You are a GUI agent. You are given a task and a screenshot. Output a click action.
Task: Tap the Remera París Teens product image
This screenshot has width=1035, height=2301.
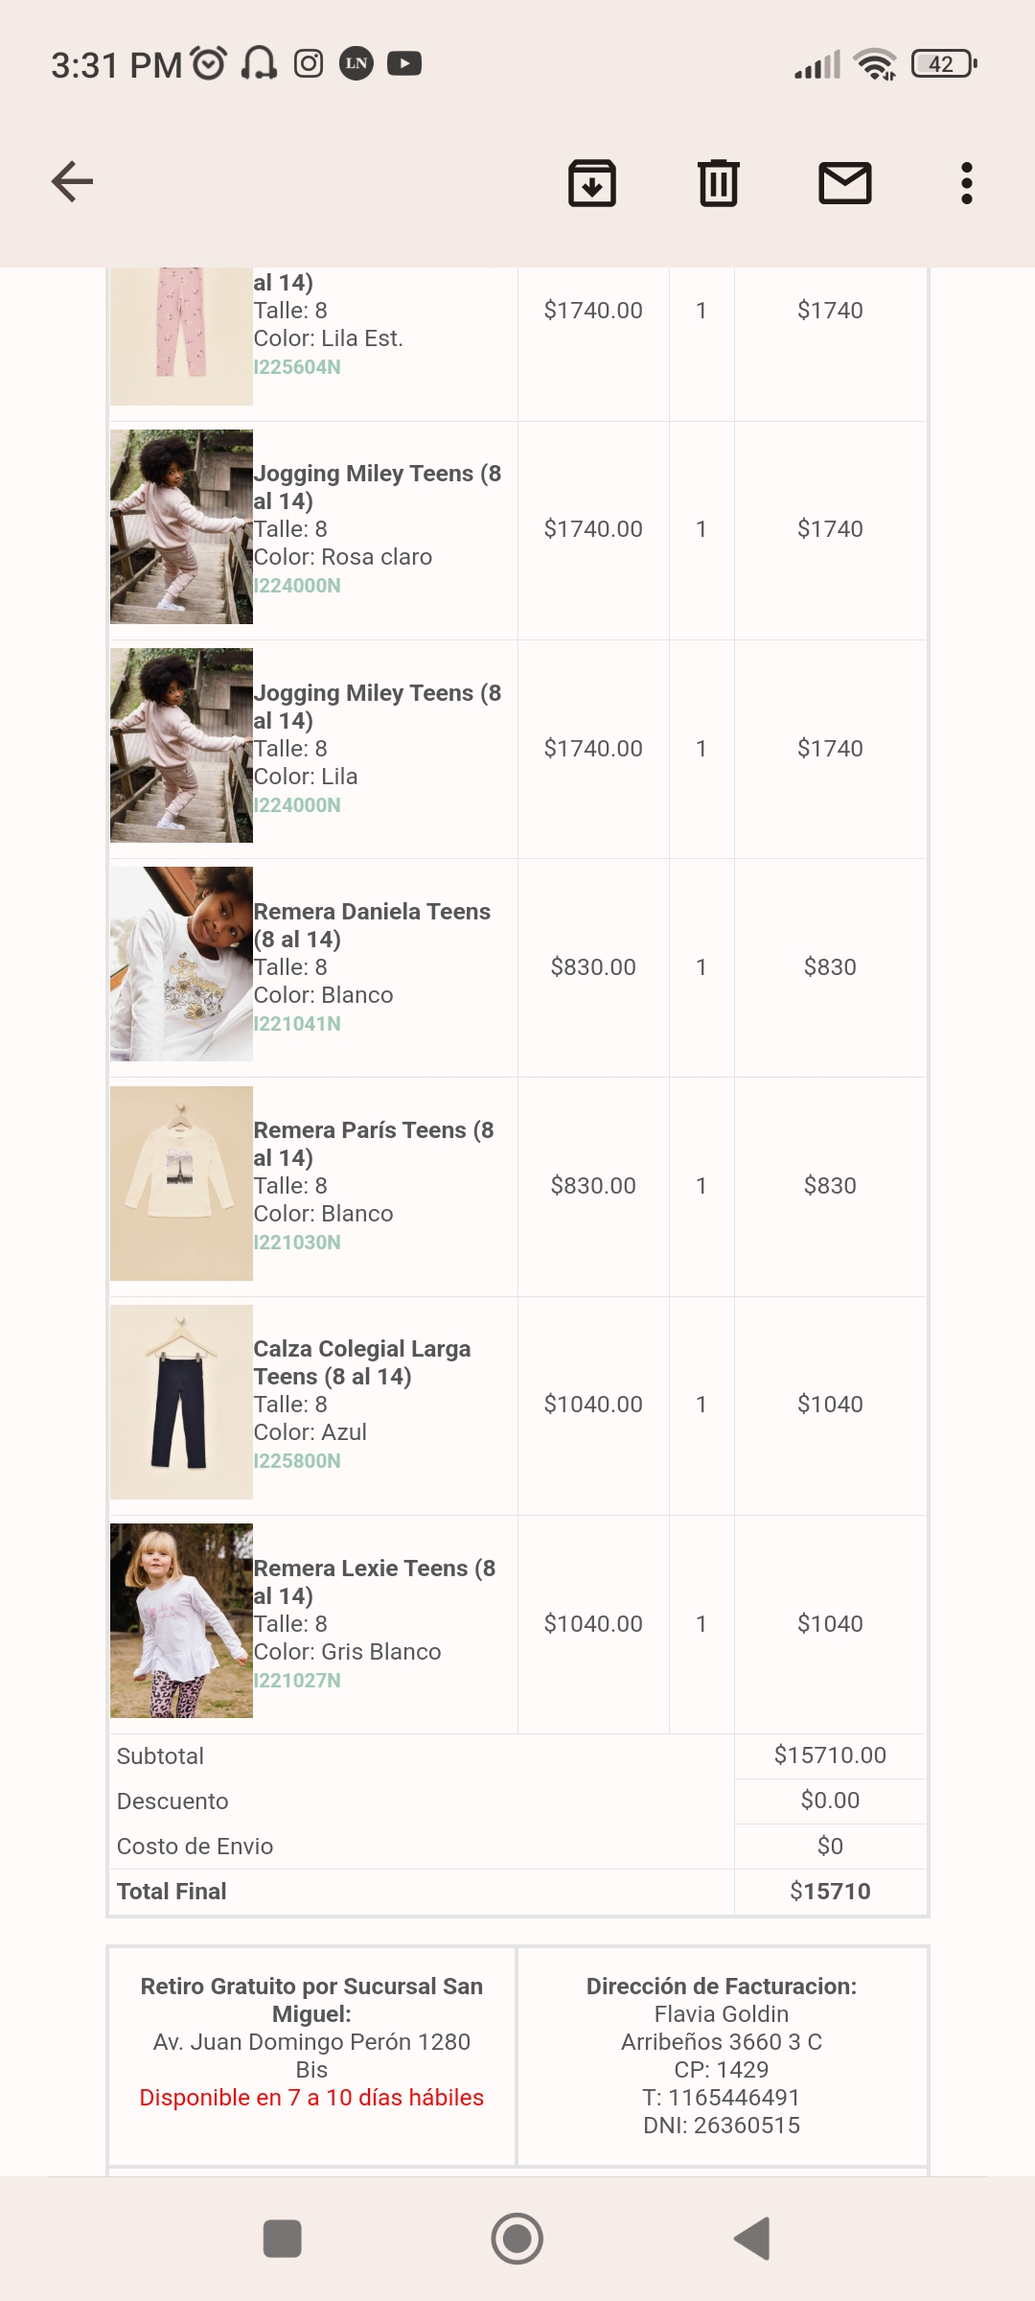[x=181, y=1183]
